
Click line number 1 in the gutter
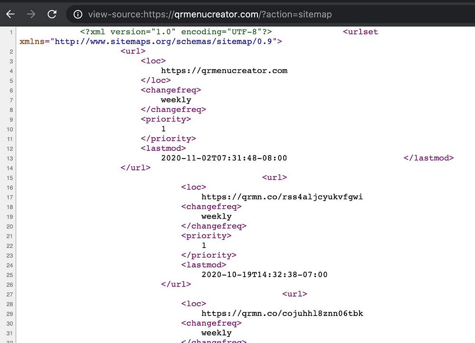click(11, 32)
